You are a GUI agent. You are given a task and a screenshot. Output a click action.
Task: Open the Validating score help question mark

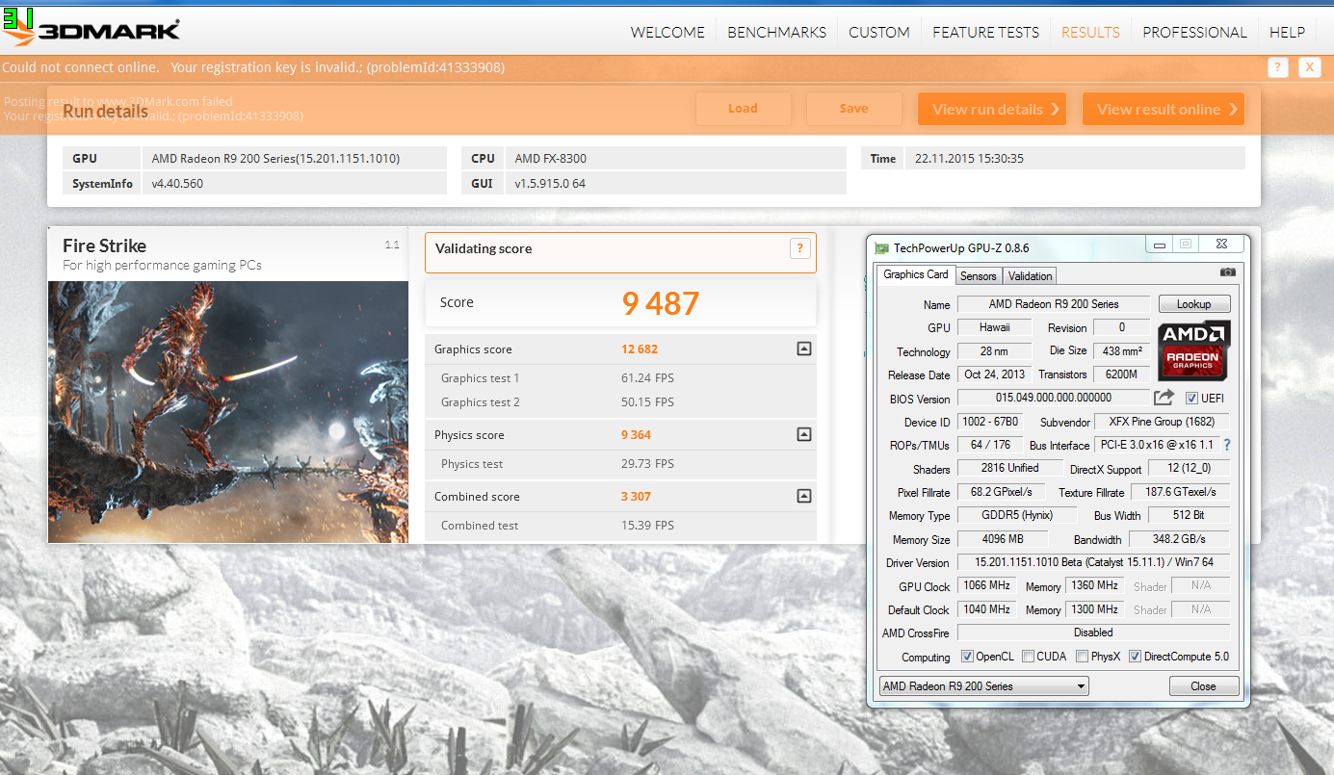coord(799,248)
